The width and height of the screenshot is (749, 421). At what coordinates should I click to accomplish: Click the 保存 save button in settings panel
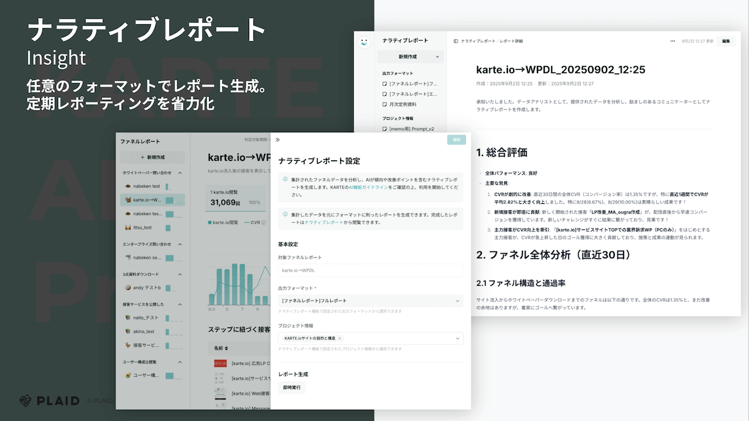456,140
